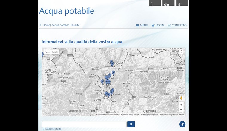Viewport: 227px width, 131px height.
Task: Click the Domodossola label on the map
Action: pyautogui.click(x=65, y=74)
